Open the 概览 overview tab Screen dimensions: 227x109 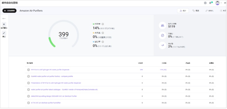(196, 11)
